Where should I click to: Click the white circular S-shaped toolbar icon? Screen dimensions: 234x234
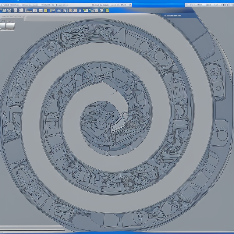tap(80, 10)
